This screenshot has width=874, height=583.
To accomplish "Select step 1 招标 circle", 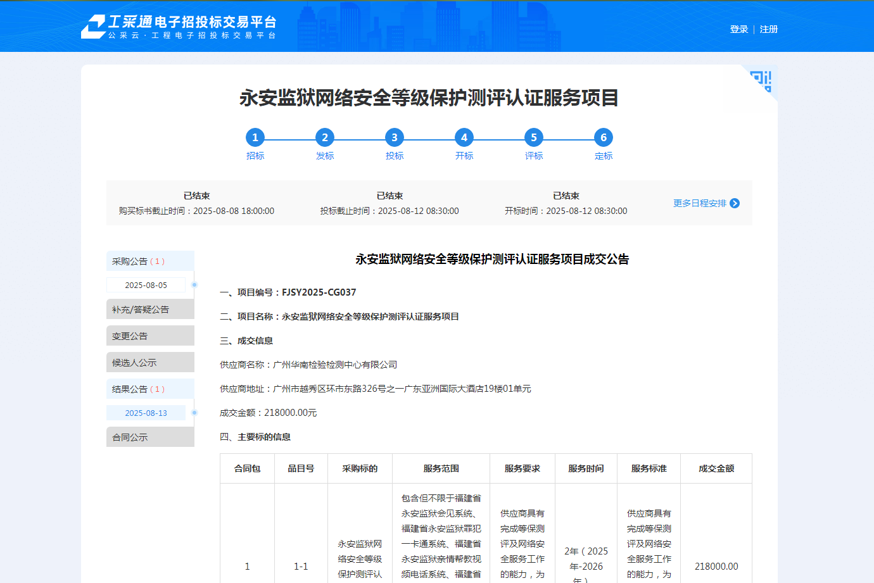I will click(x=255, y=137).
